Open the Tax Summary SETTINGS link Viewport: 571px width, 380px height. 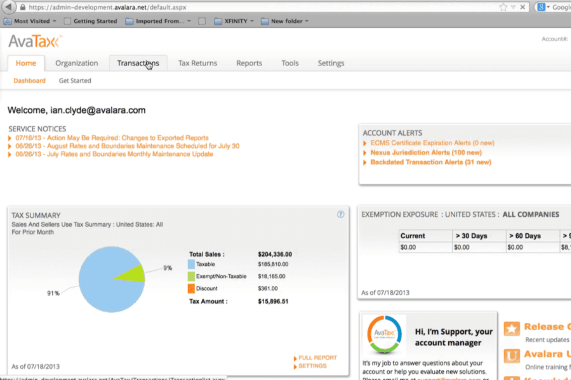pos(313,366)
